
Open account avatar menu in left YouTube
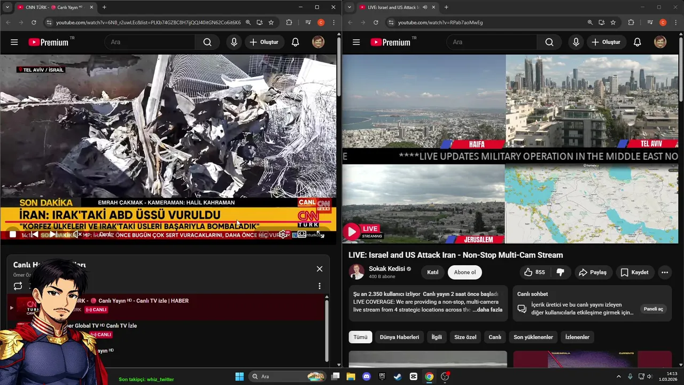(x=318, y=42)
